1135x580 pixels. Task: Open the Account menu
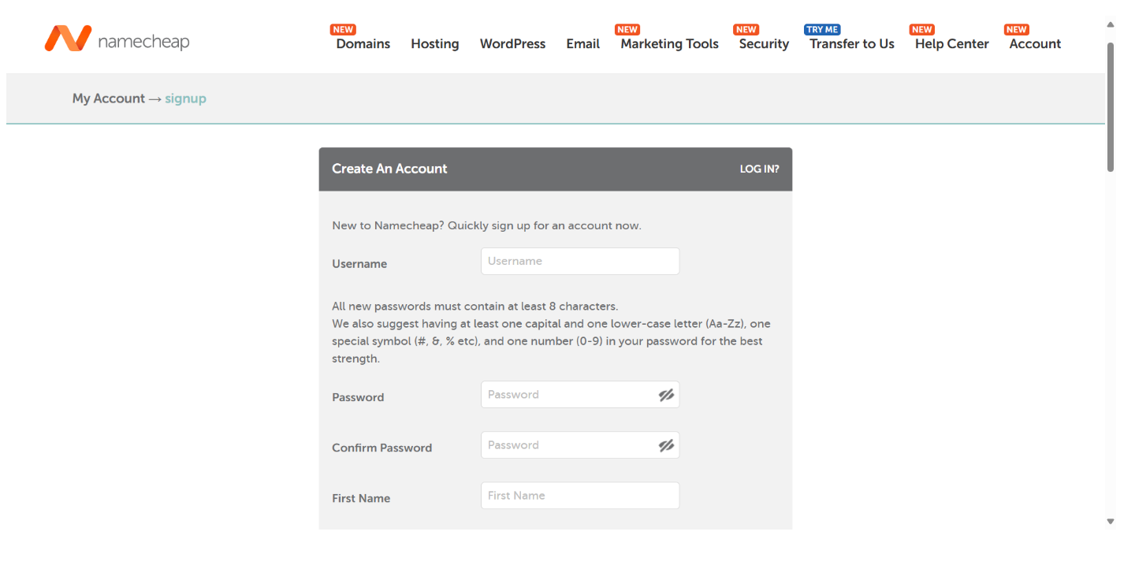coord(1035,44)
